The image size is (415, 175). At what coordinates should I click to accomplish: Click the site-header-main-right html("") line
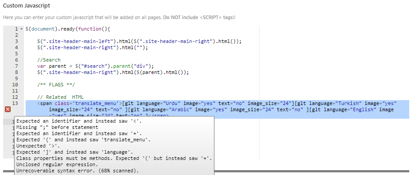click(93, 48)
